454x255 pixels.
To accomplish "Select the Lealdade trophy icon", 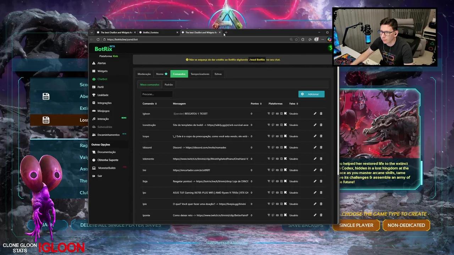I will [94, 95].
